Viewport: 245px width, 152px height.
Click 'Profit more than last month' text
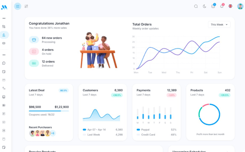pyautogui.click(x=210, y=134)
